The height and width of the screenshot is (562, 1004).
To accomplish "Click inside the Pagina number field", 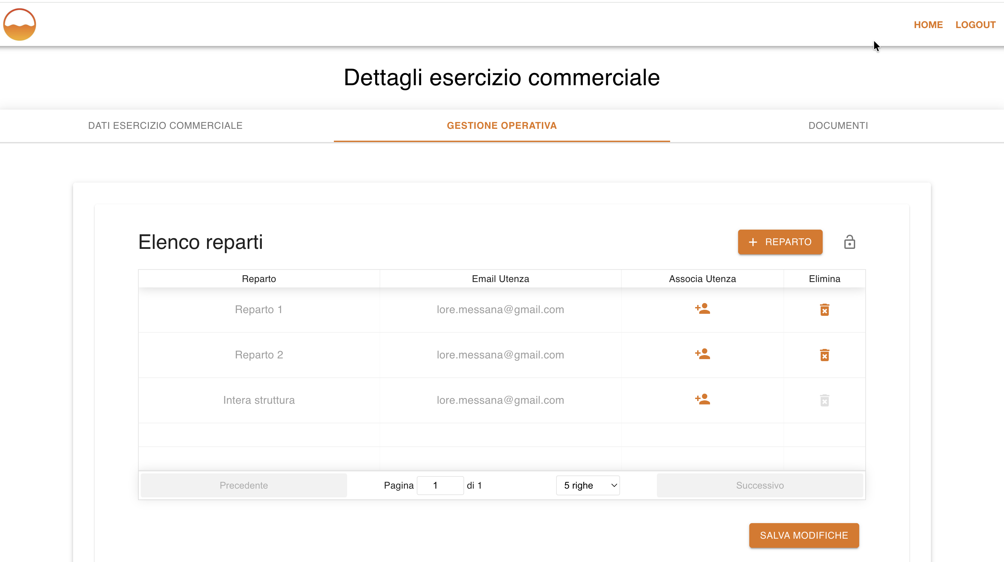I will (x=440, y=485).
